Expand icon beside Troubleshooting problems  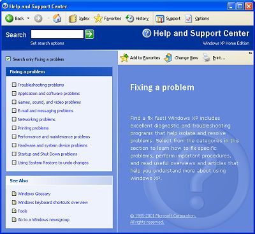[x=14, y=85]
